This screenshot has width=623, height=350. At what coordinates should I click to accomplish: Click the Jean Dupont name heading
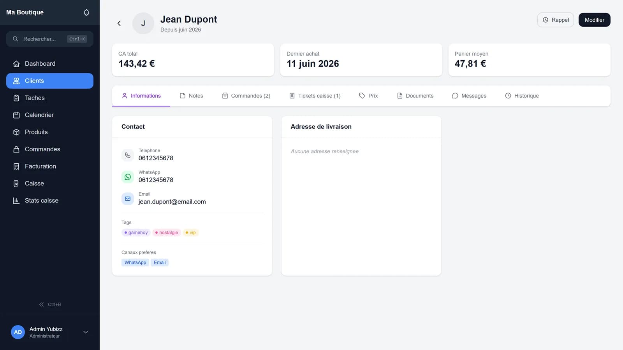(189, 19)
